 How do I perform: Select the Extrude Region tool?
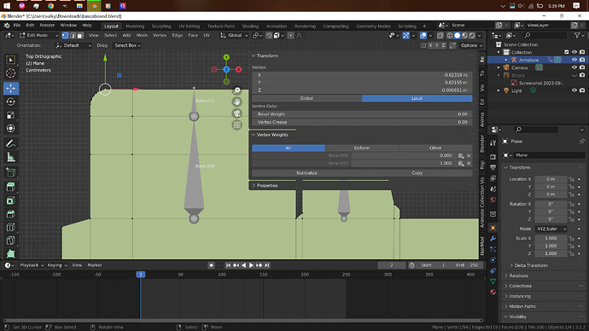10,187
